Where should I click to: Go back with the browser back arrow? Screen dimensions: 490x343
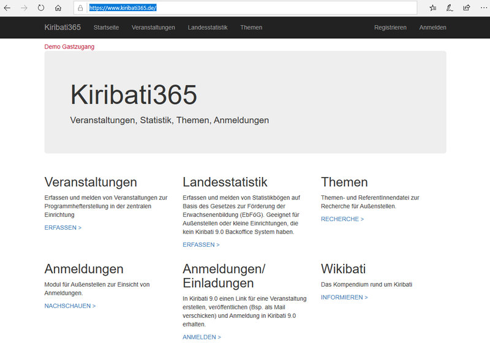click(x=7, y=8)
